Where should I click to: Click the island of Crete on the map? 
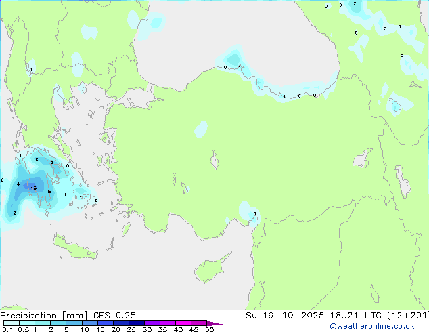(x=74, y=247)
